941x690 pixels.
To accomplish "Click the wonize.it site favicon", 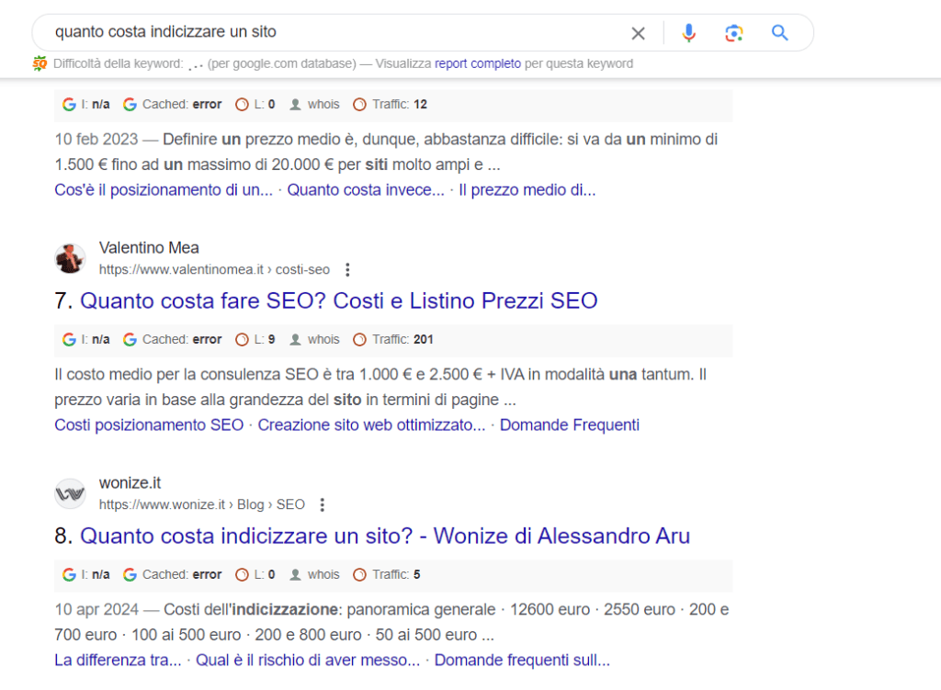I will [70, 493].
